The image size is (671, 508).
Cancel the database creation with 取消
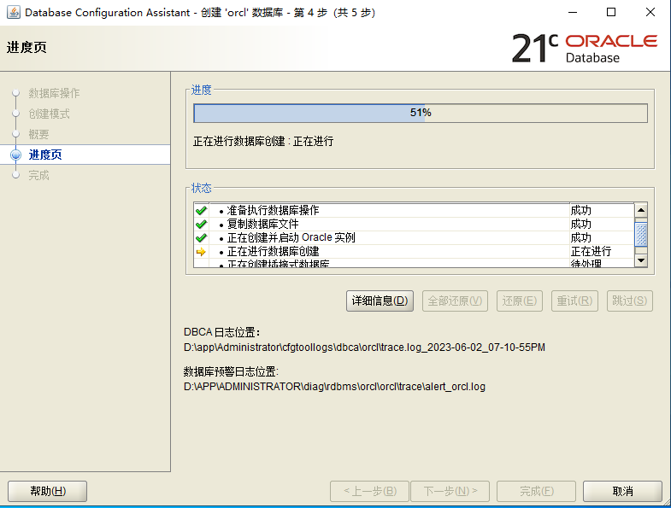pos(622,491)
